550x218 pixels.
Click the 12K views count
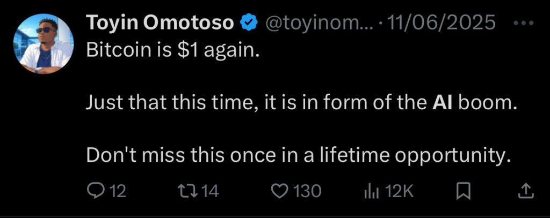click(x=400, y=191)
